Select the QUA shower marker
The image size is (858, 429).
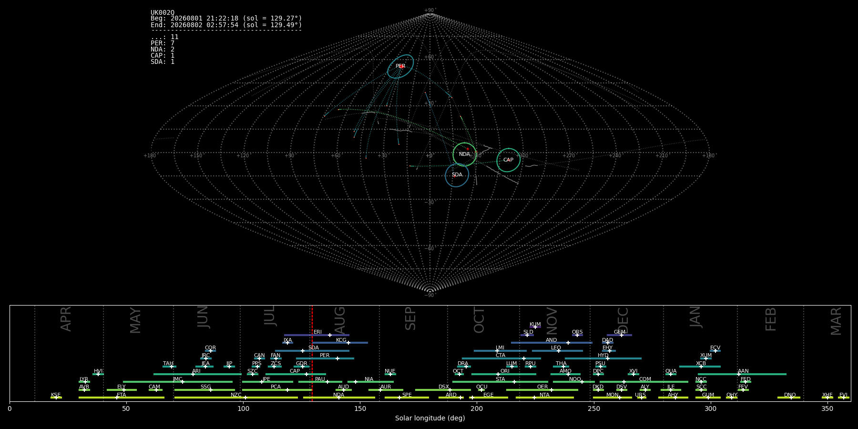pyautogui.click(x=670, y=374)
